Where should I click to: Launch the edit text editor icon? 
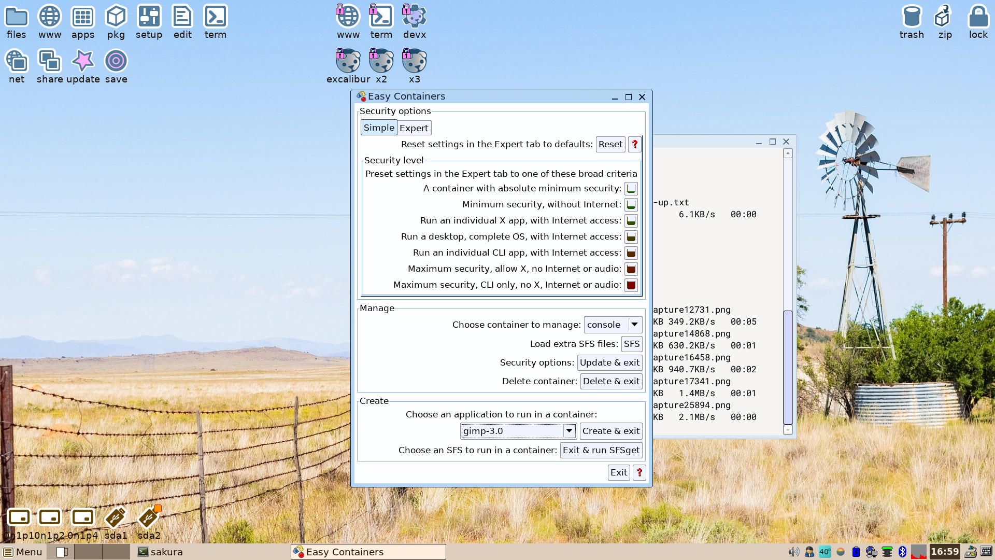click(182, 22)
